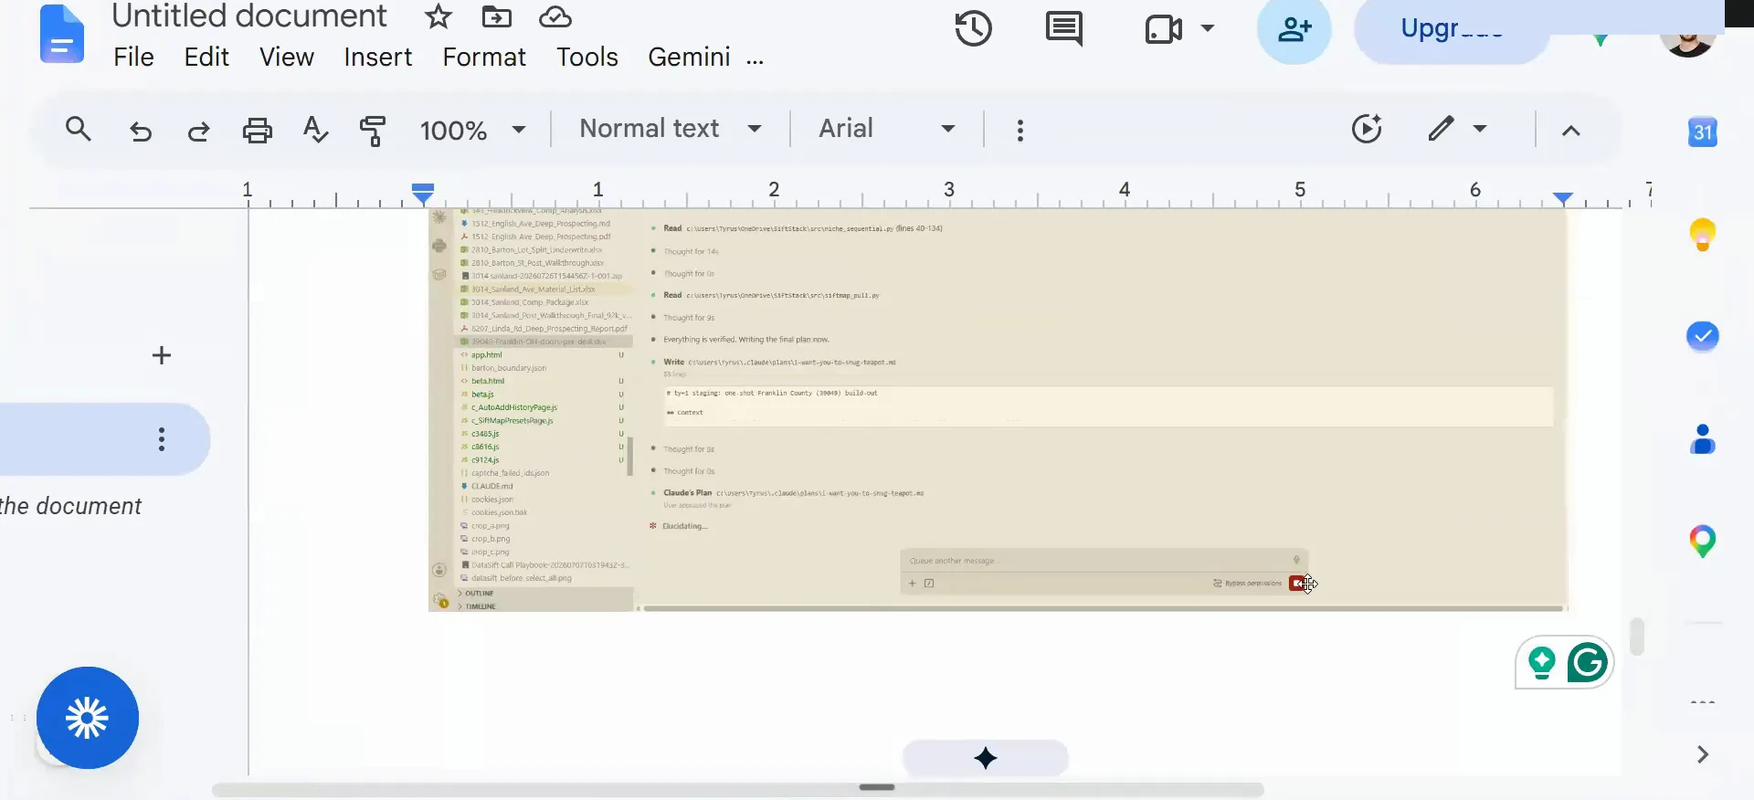The width and height of the screenshot is (1754, 800).
Task: Show all comments icon
Action: coord(1063,28)
